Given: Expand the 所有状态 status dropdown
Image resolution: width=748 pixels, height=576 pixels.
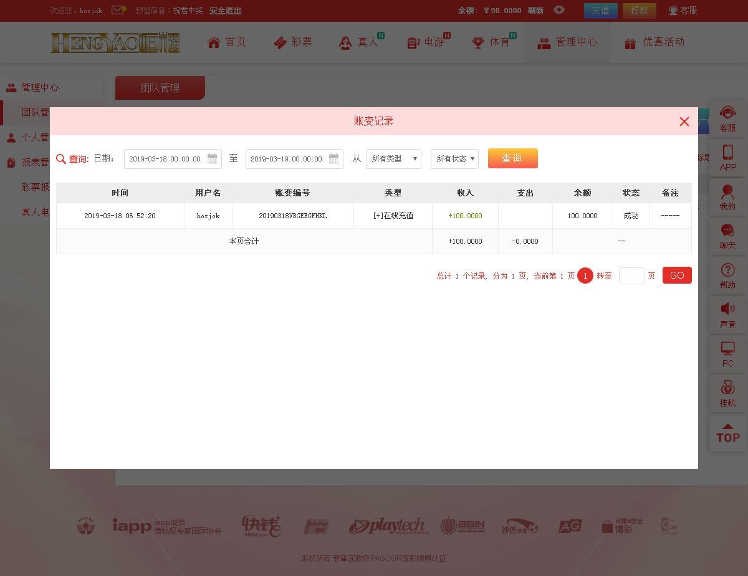Looking at the screenshot, I should (454, 159).
